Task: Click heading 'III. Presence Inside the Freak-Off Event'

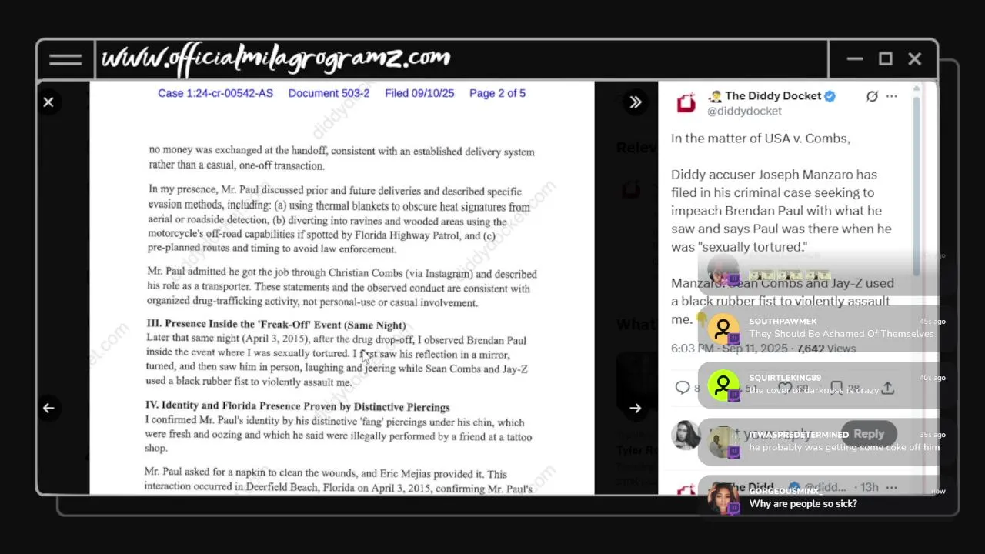Action: tap(276, 325)
